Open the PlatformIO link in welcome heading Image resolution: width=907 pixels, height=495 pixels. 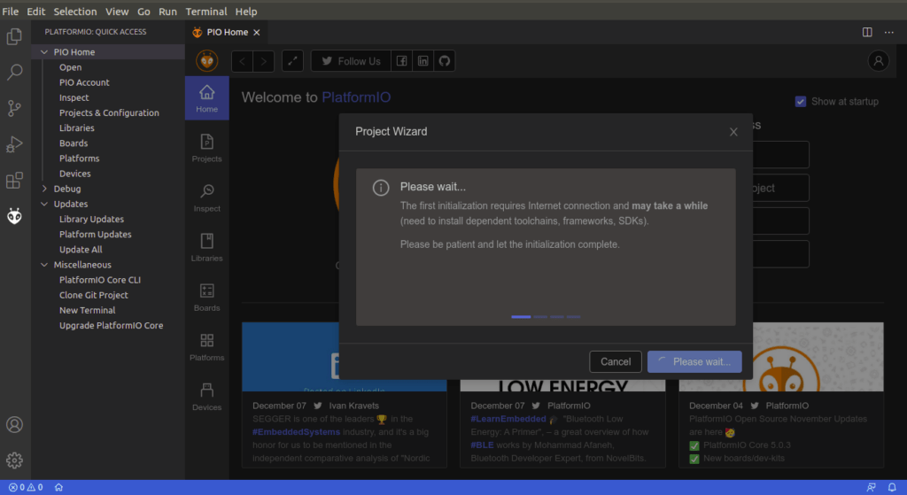(356, 97)
